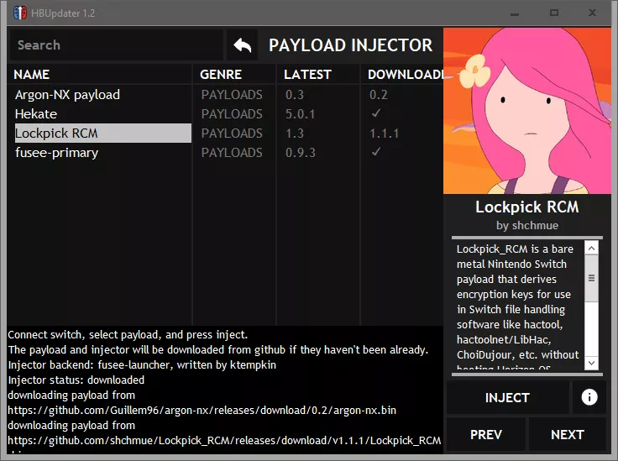
Task: Open the info icon button
Action: (x=589, y=397)
